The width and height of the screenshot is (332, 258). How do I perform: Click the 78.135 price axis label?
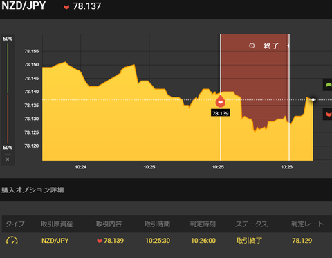[x=32, y=106]
